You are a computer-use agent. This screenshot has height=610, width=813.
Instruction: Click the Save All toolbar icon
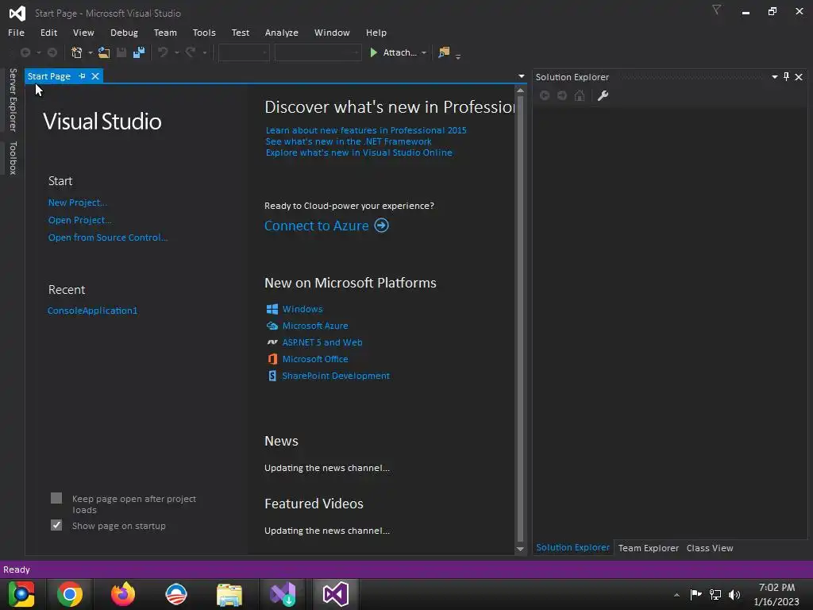point(139,52)
